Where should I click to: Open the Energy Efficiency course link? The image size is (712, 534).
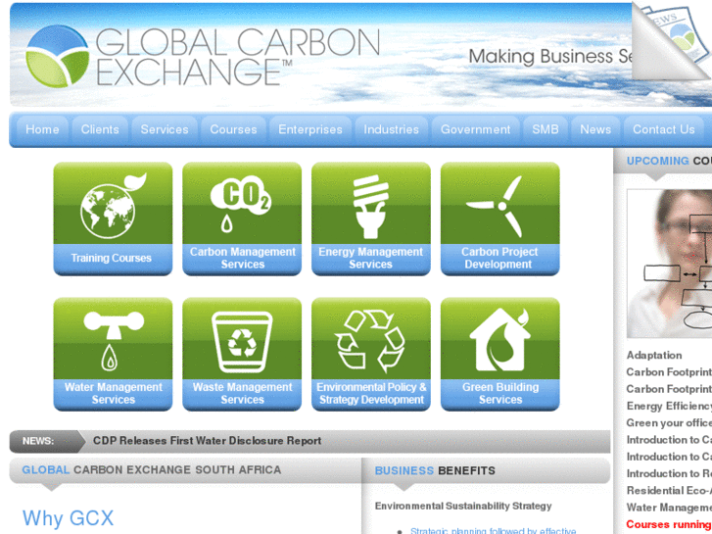point(669,407)
